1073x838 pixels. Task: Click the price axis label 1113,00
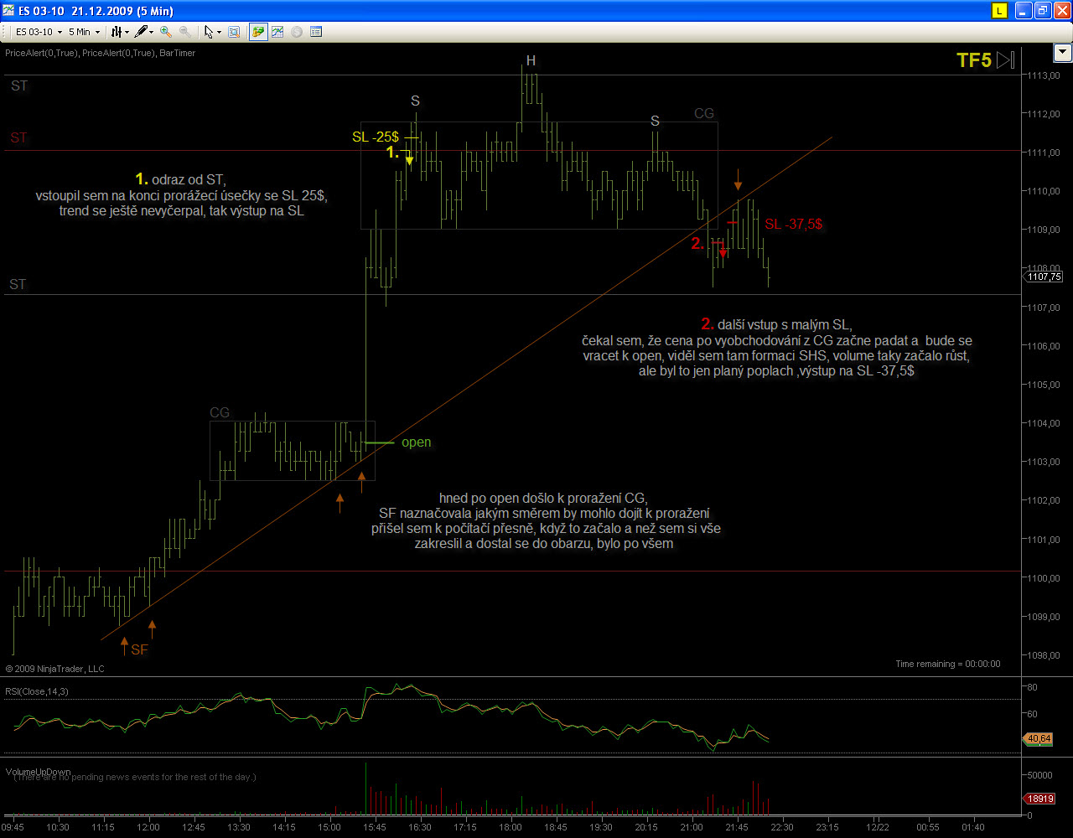tap(1045, 75)
